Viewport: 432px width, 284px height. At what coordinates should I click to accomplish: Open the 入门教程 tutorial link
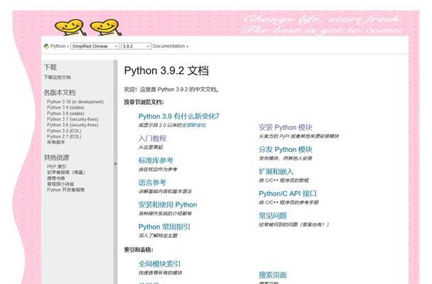(x=152, y=138)
